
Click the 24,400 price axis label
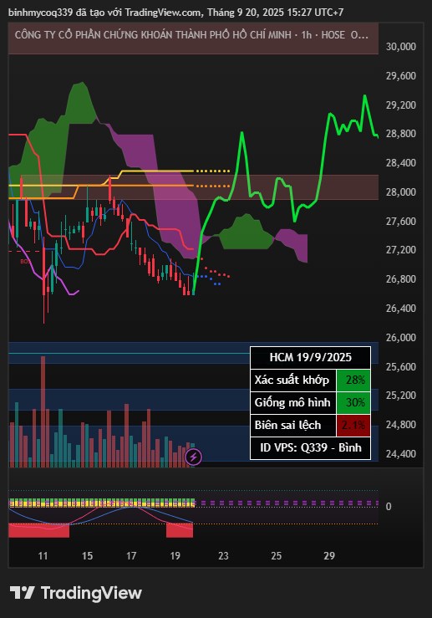(400, 453)
